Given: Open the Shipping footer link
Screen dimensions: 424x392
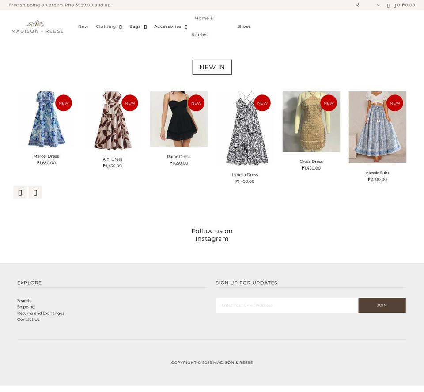Looking at the screenshot, I should tap(26, 307).
